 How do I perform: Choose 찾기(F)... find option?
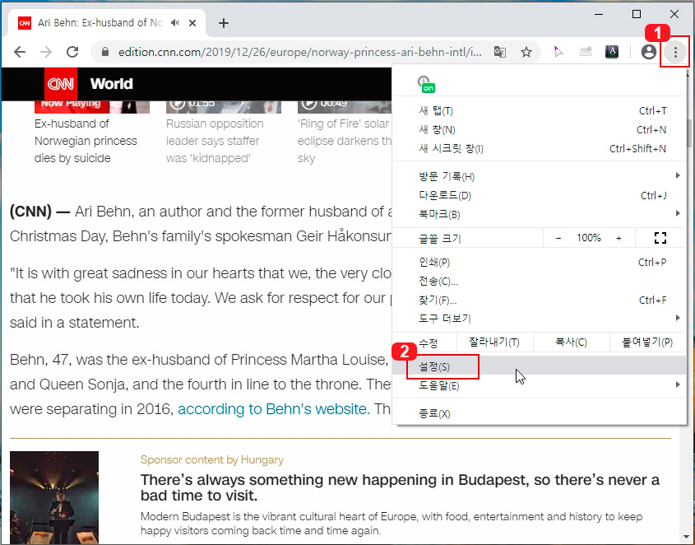click(540, 300)
